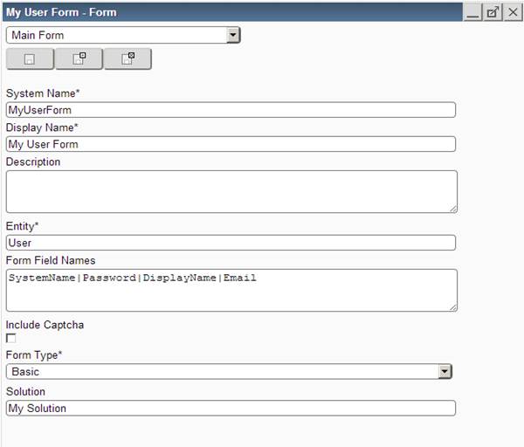Grab the Description box resize handle
Viewport: 524px width, 447px height.
[x=453, y=208]
